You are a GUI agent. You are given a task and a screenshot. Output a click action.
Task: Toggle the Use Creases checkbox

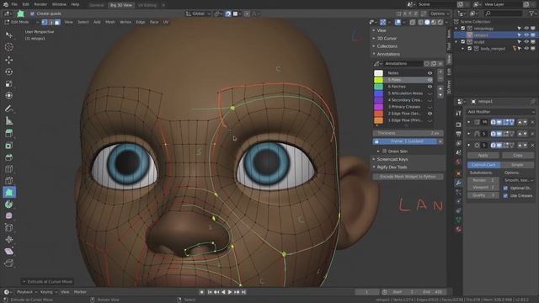pos(505,195)
